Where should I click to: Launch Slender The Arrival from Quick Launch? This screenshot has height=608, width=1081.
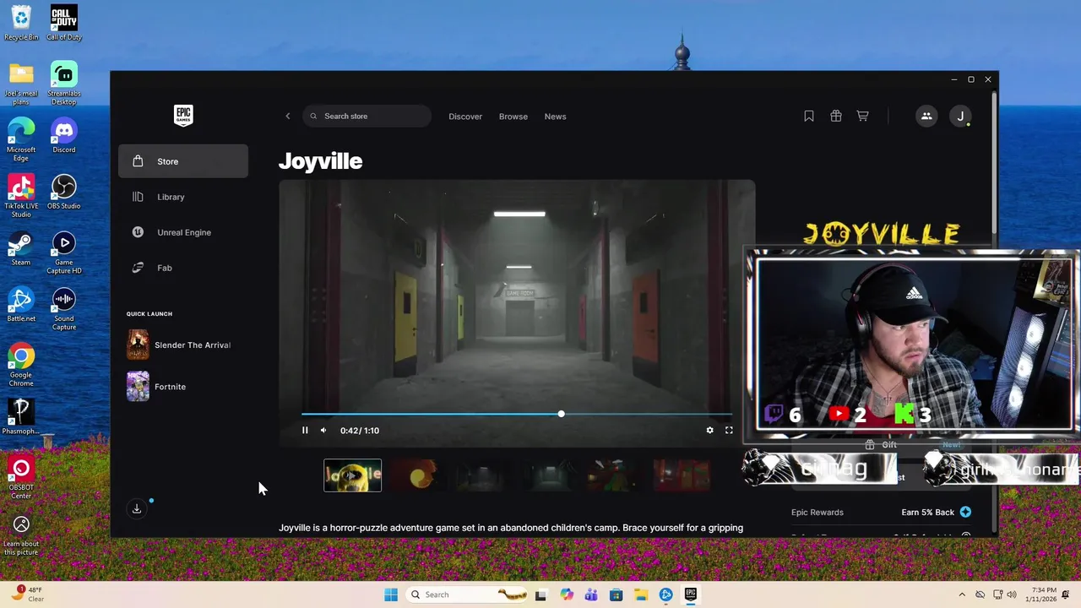tap(183, 345)
